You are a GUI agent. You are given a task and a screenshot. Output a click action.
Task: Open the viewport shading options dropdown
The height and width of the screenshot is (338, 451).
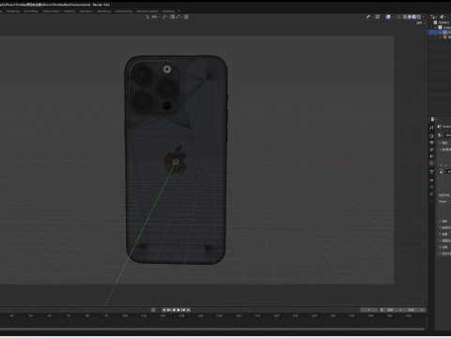tap(424, 17)
